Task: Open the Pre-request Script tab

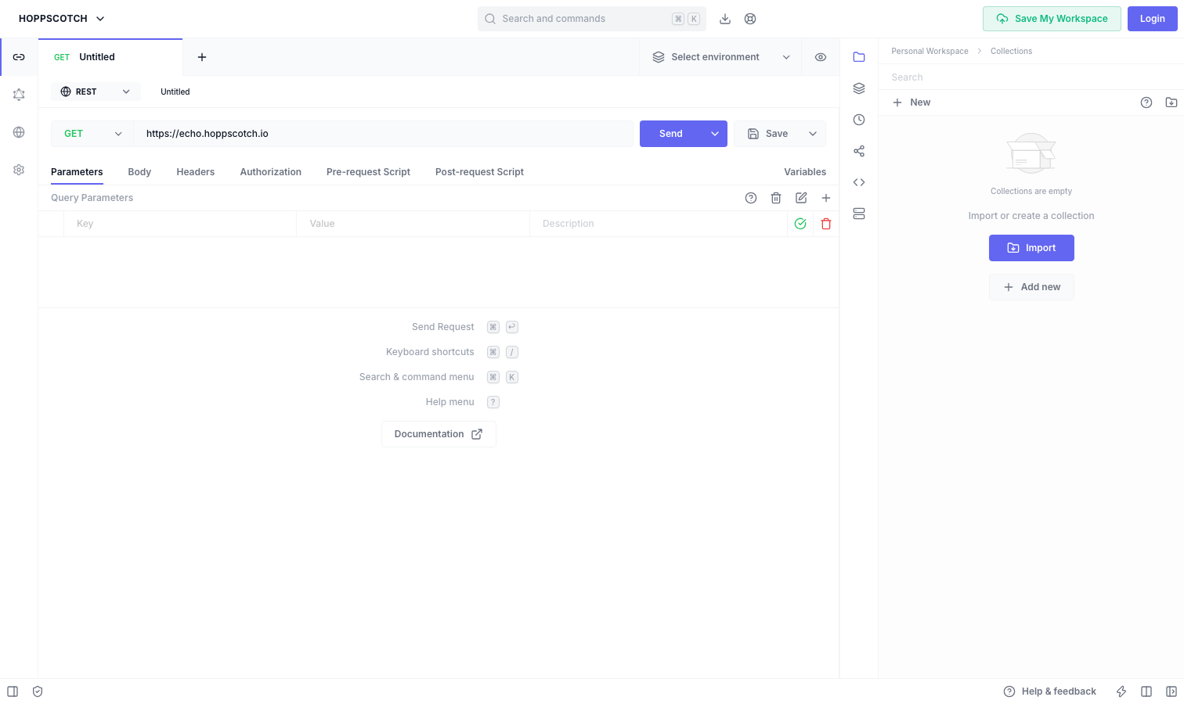Action: (368, 172)
